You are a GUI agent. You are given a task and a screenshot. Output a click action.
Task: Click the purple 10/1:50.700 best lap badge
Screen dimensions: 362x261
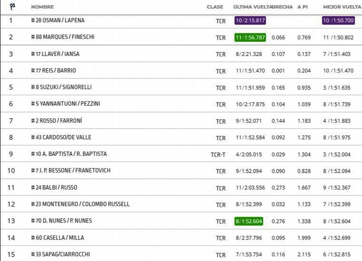point(338,21)
